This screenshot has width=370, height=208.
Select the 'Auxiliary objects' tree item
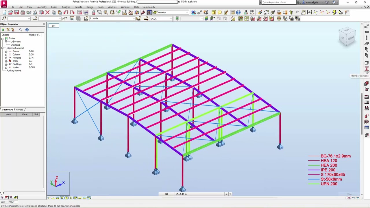(14, 70)
